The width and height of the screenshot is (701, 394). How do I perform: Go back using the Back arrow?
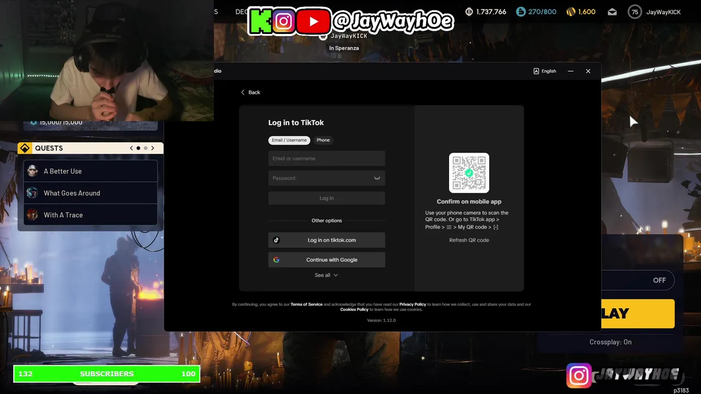pos(250,92)
